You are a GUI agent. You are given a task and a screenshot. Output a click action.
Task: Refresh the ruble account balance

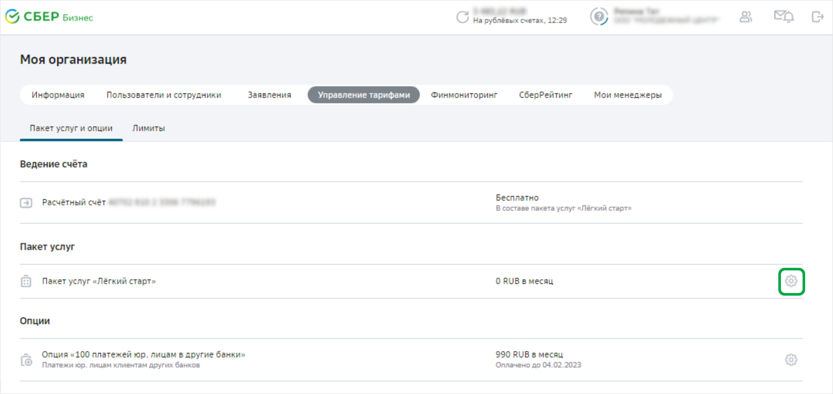tap(462, 17)
